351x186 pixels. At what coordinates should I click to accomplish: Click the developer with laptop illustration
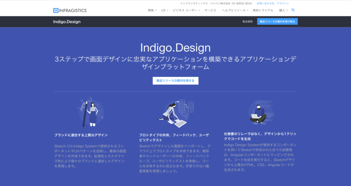[261, 113]
